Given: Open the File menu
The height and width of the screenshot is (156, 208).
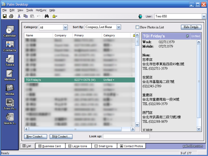Looking at the screenshot, I should pyautogui.click(x=4, y=10).
